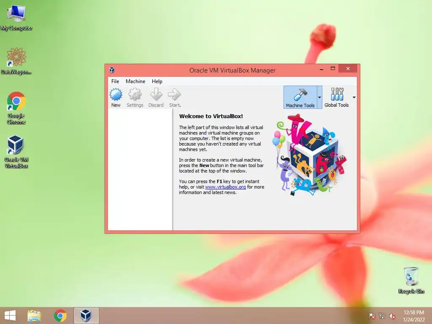Open the taskbar clock showing 12:58 PM
The height and width of the screenshot is (324, 432).
click(x=414, y=316)
